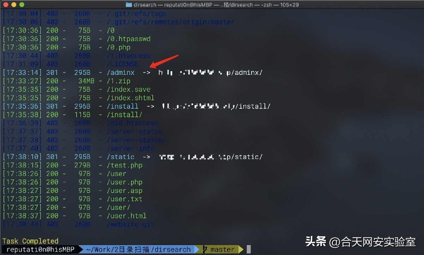Viewport: 424px width, 255px height.
Task: Click the Task Completed message
Action: pos(30,241)
